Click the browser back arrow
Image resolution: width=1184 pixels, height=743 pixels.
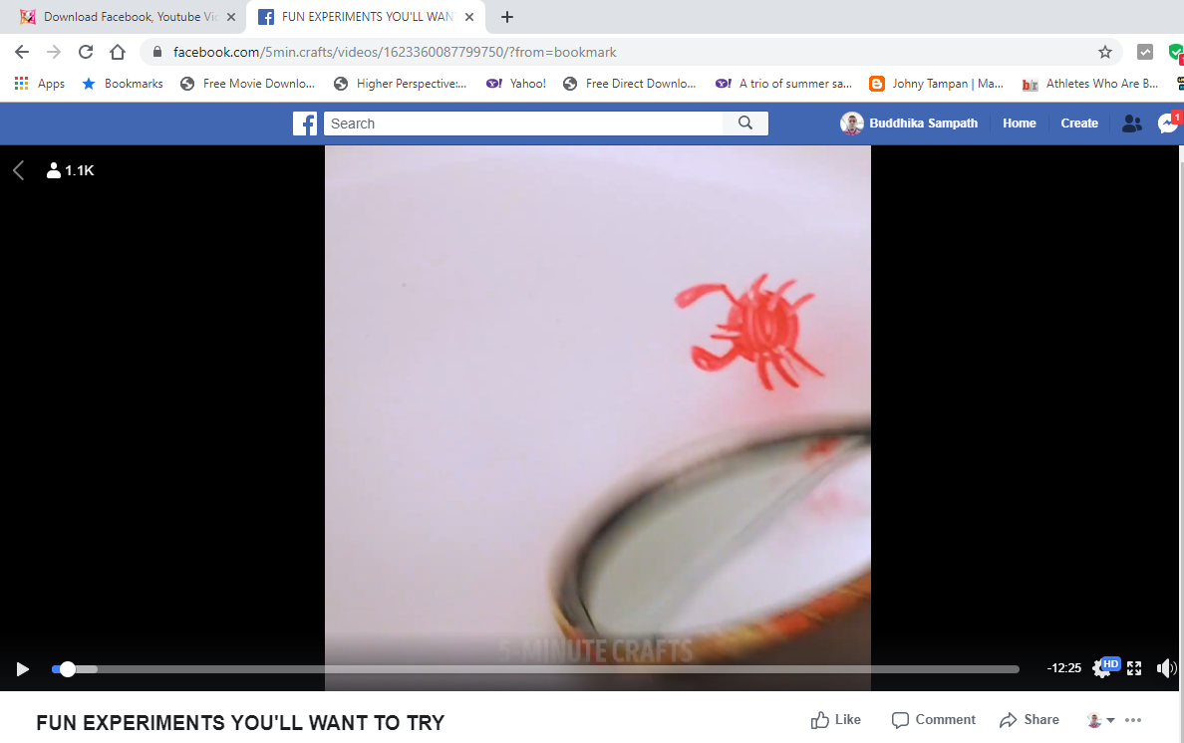pos(22,52)
